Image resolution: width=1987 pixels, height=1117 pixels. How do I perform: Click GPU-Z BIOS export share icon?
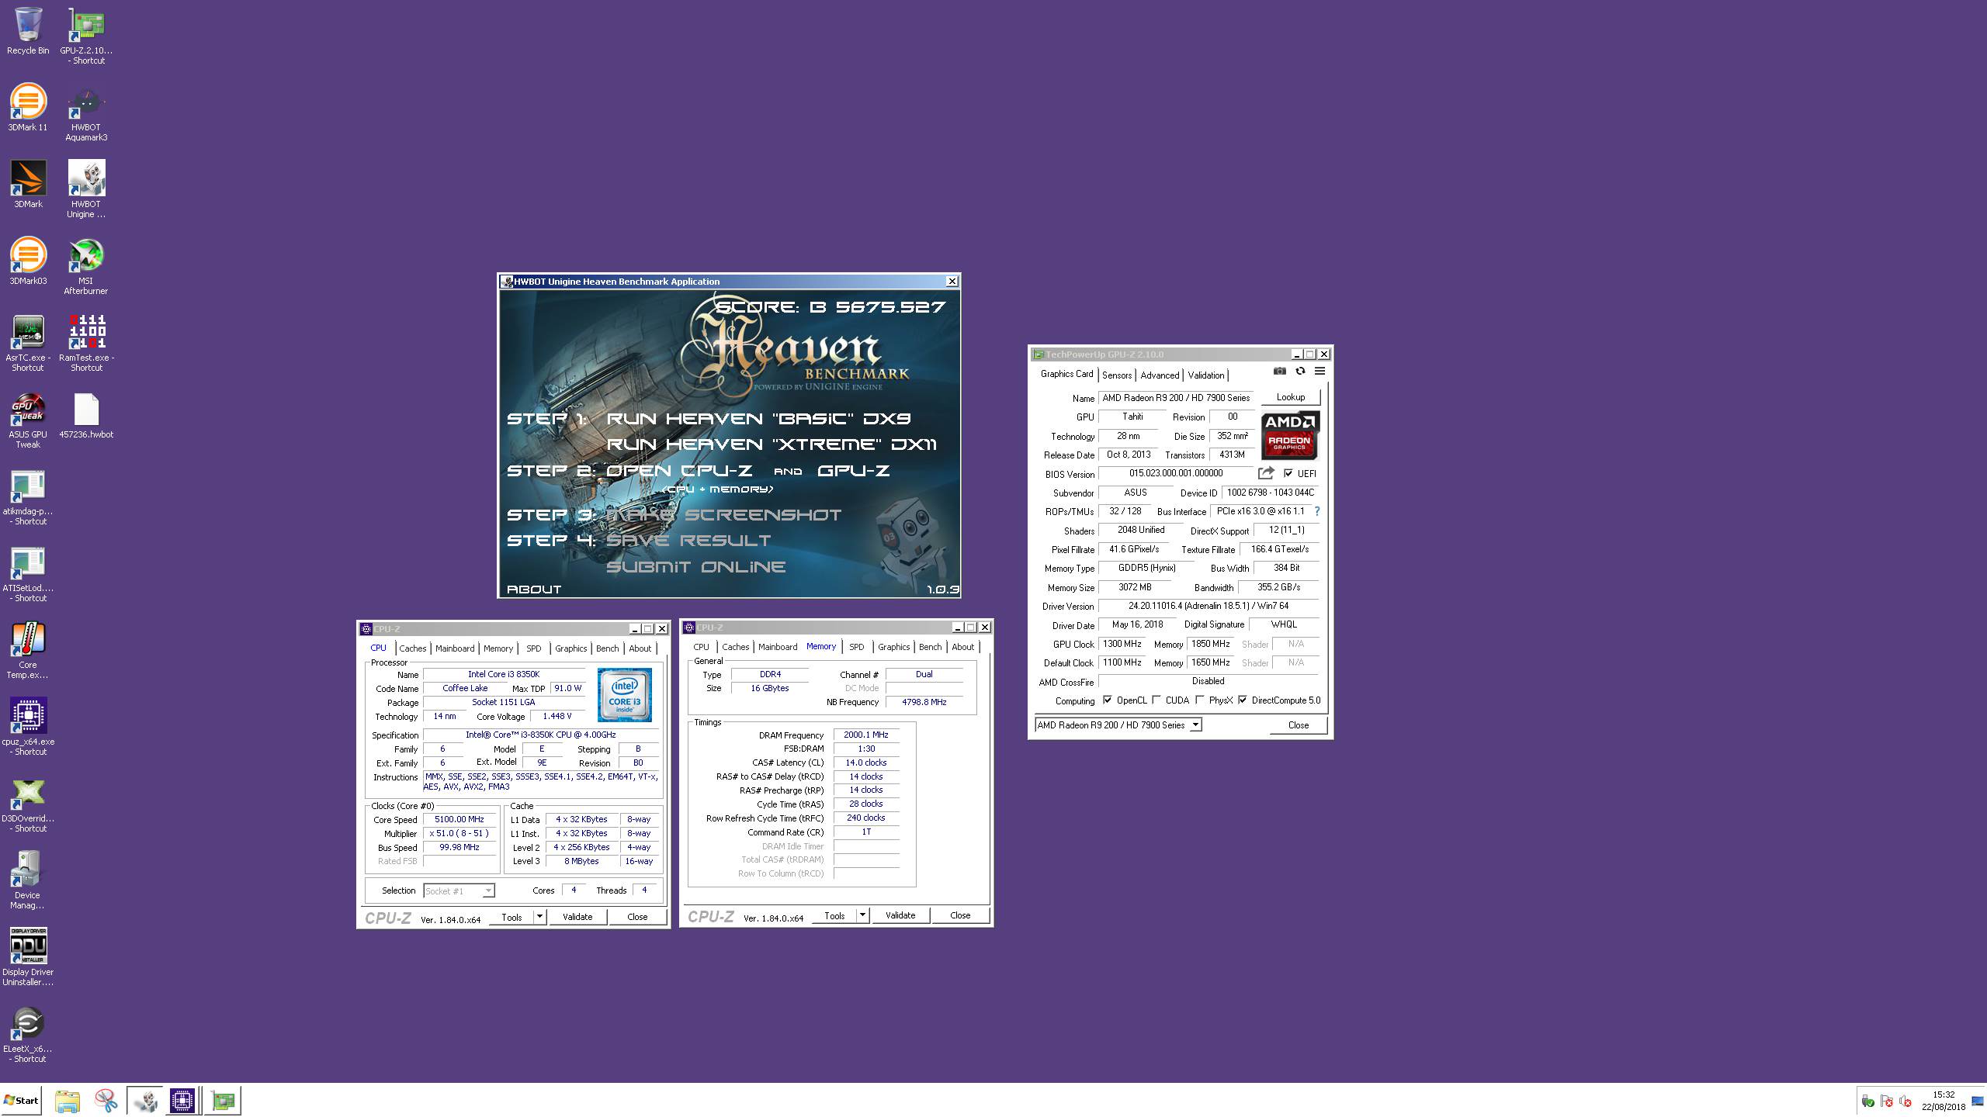tap(1266, 473)
